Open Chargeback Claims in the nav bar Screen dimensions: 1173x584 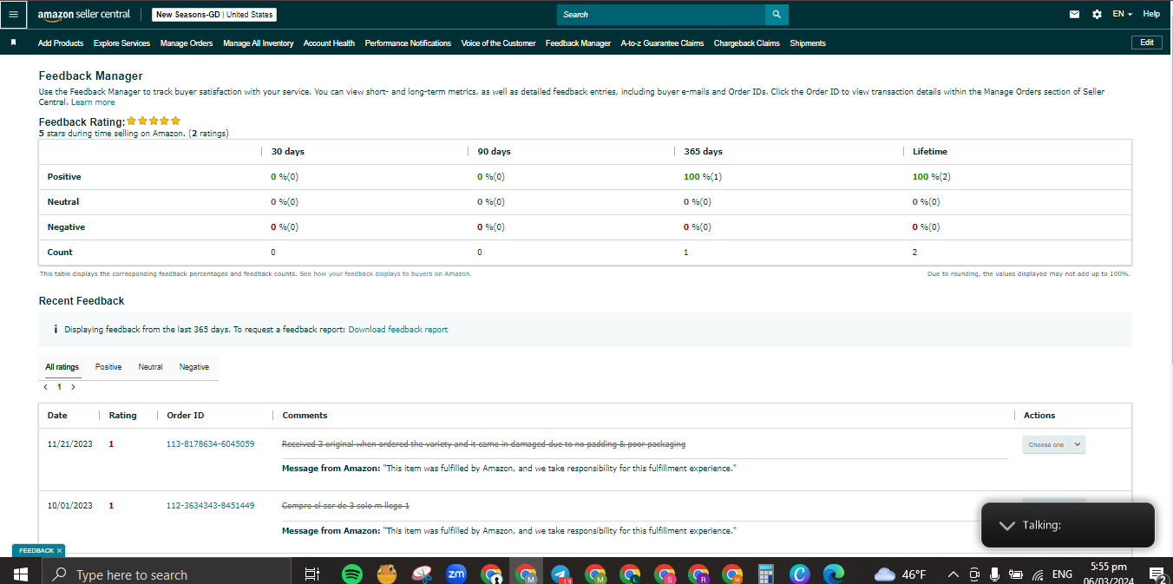747,43
